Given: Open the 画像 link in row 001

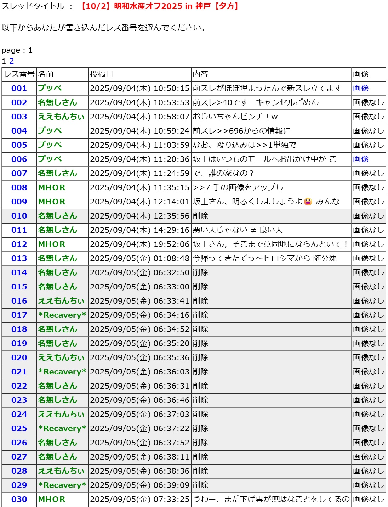Looking at the screenshot, I should [x=360, y=89].
